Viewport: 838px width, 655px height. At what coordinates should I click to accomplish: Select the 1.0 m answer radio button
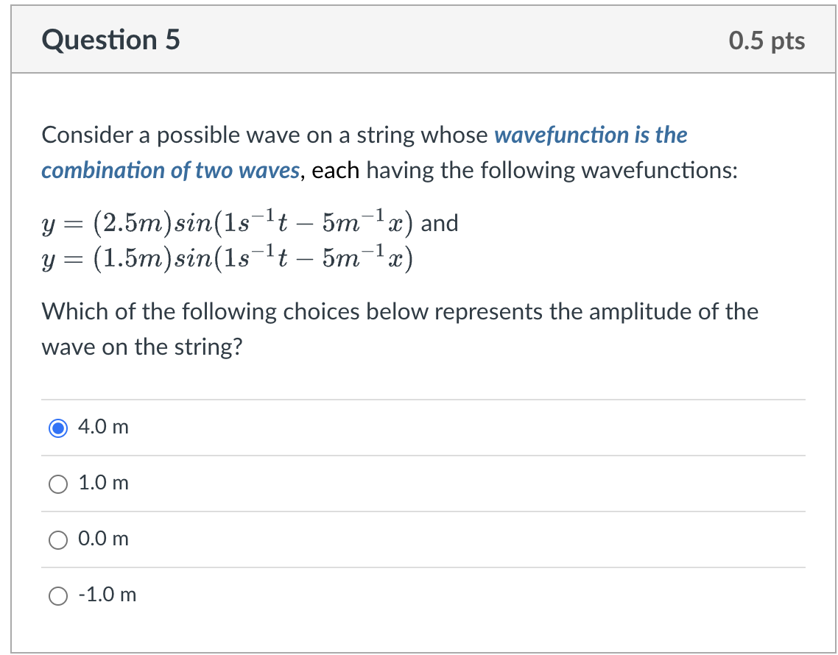coord(57,484)
